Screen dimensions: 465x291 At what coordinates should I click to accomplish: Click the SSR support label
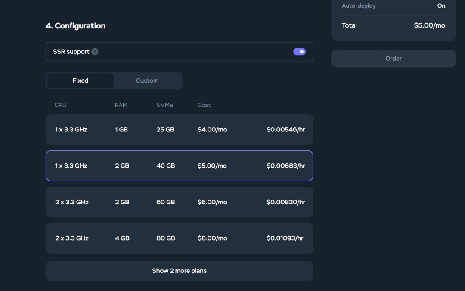(x=71, y=52)
